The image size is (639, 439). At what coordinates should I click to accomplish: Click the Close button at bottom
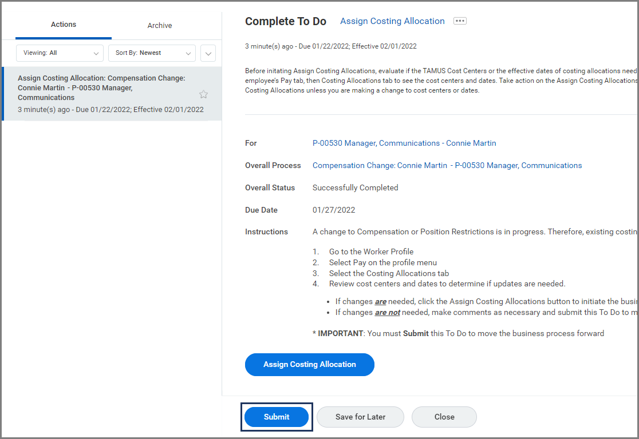pyautogui.click(x=444, y=417)
